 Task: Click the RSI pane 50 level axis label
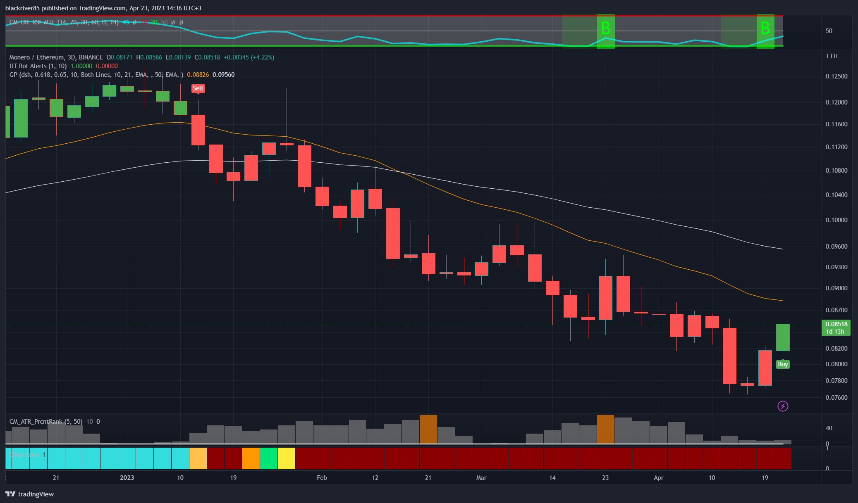(x=829, y=31)
